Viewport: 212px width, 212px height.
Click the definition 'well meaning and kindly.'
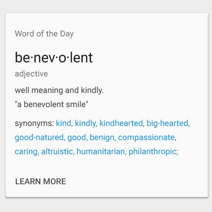click(59, 90)
